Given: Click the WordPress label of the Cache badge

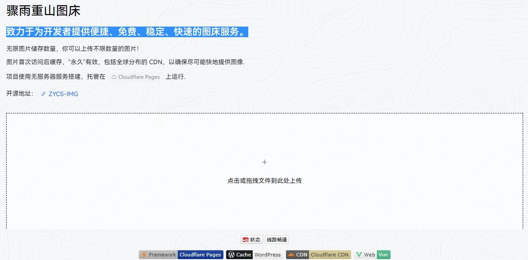Looking at the screenshot, I should click(x=267, y=255).
